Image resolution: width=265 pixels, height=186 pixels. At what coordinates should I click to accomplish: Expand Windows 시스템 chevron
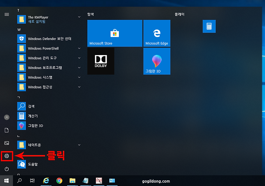pyautogui.click(x=79, y=77)
